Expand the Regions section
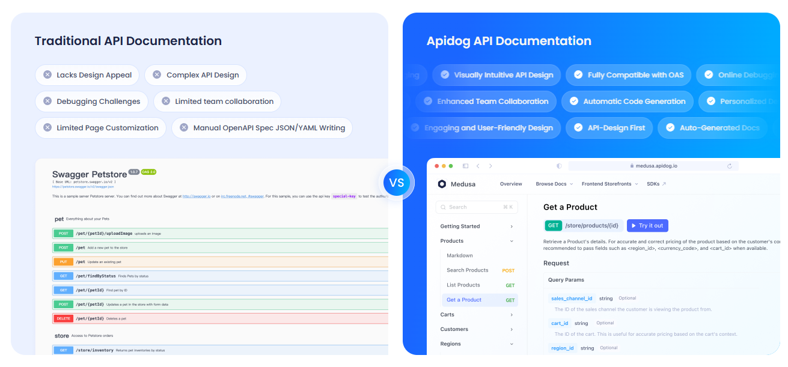 [512, 344]
